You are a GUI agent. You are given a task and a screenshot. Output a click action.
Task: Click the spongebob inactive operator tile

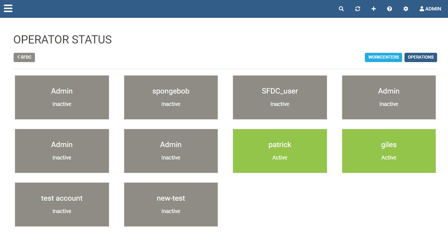tap(171, 97)
